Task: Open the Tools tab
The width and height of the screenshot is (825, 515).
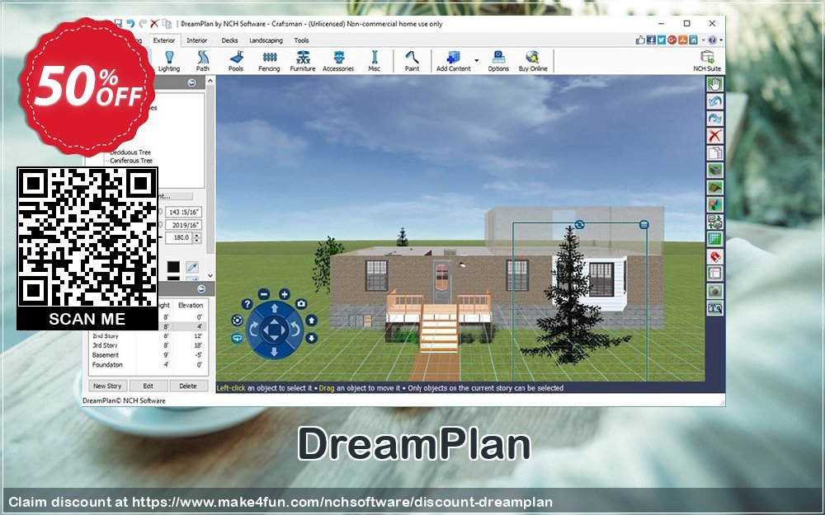Action: 301,40
